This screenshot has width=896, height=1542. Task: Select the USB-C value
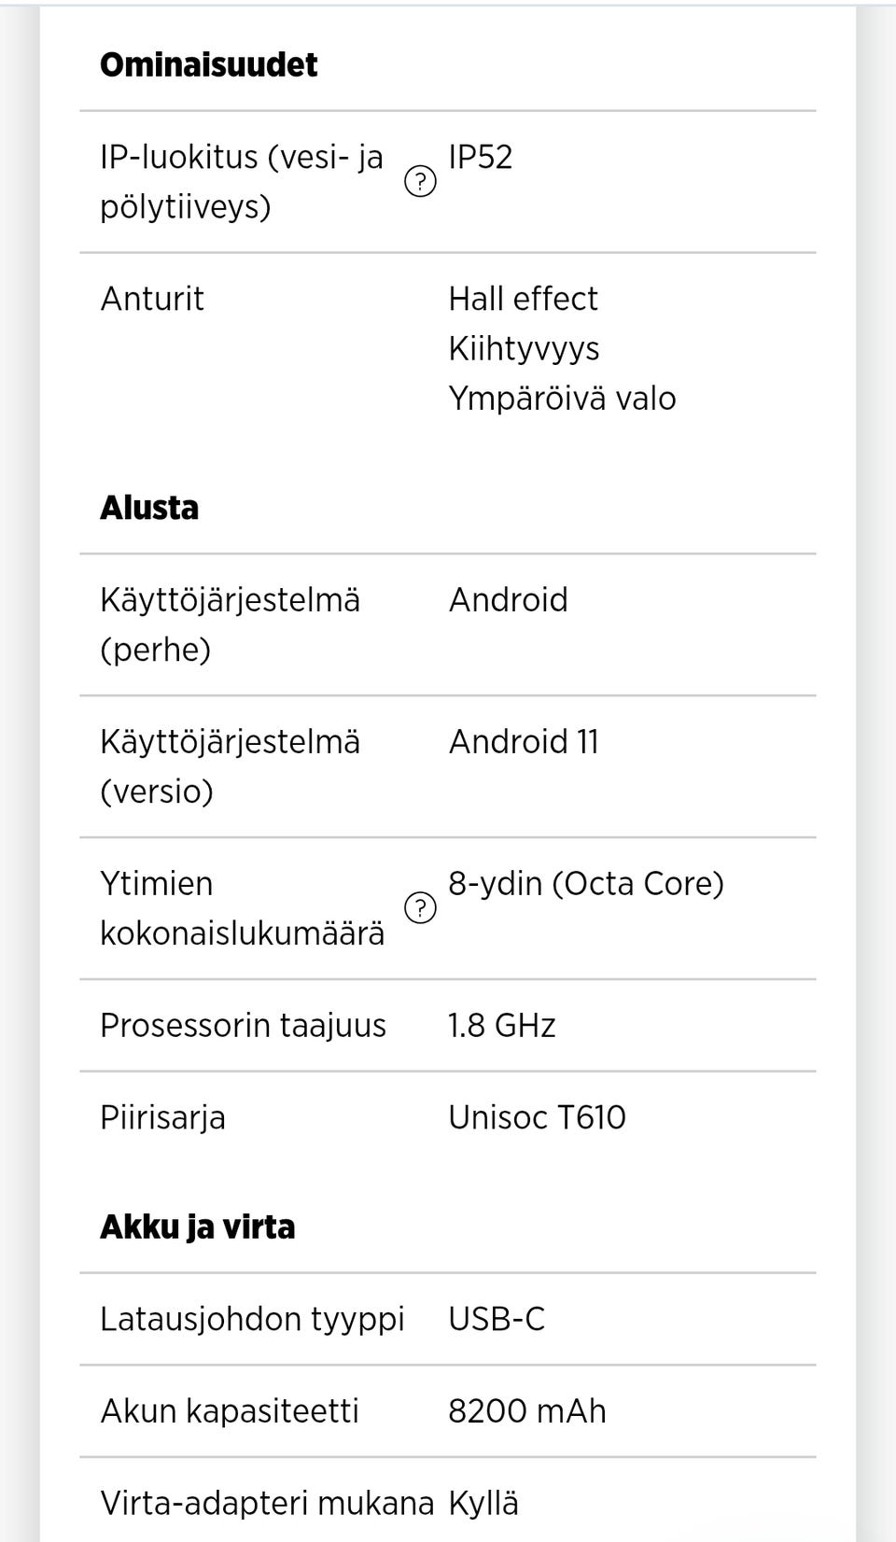(x=497, y=1318)
